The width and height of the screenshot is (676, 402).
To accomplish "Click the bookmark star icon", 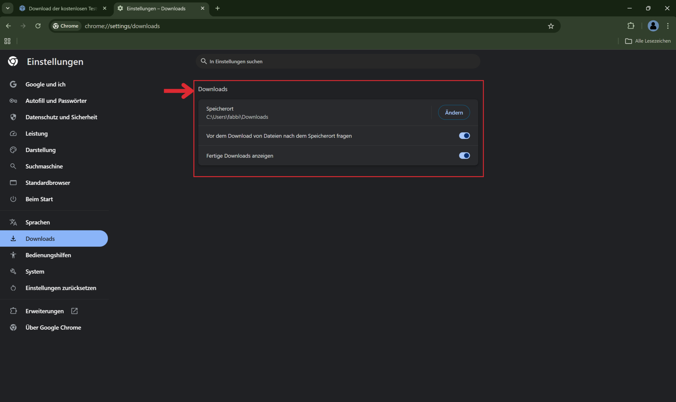I will pyautogui.click(x=551, y=26).
